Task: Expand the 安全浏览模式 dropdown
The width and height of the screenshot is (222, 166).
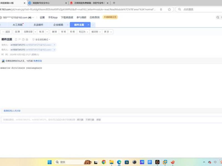Action: [x=41, y=40]
